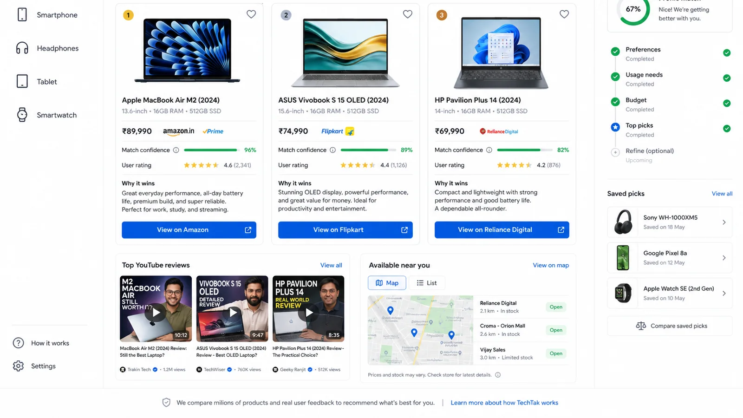The height and width of the screenshot is (418, 743).
Task: Open HP Pavilion Plus 14 review thumbnail
Action: coord(308,309)
